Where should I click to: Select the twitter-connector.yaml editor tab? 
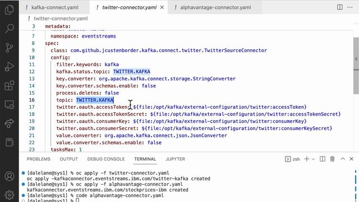click(x=130, y=7)
